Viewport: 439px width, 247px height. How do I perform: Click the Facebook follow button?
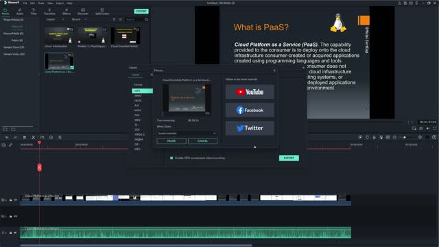click(x=250, y=110)
